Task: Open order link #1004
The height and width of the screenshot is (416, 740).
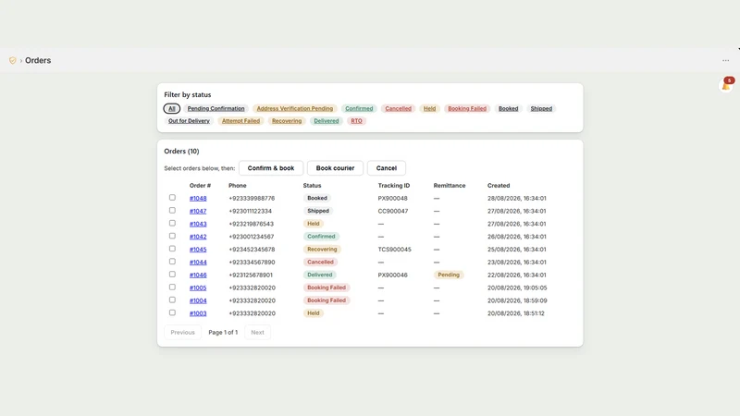Action: (x=198, y=300)
